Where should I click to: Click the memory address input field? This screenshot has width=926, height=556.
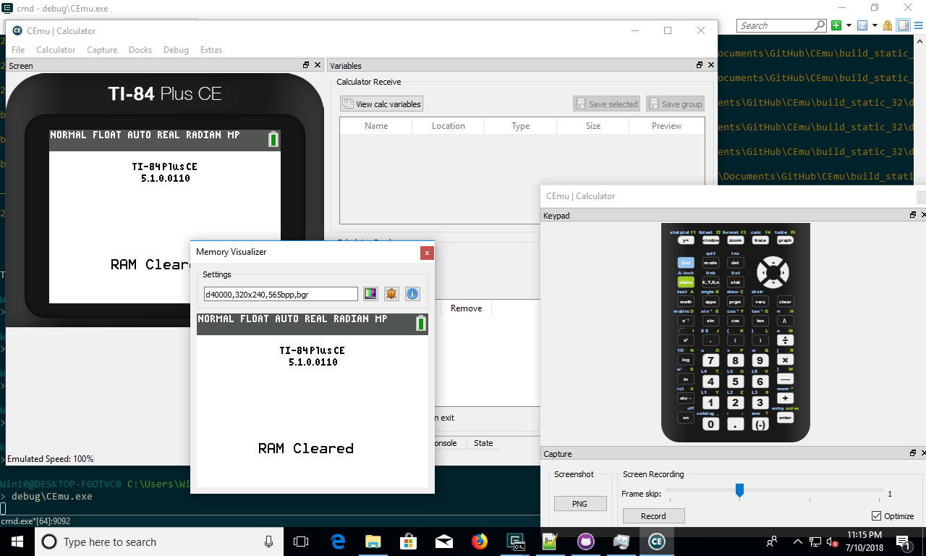pos(281,294)
